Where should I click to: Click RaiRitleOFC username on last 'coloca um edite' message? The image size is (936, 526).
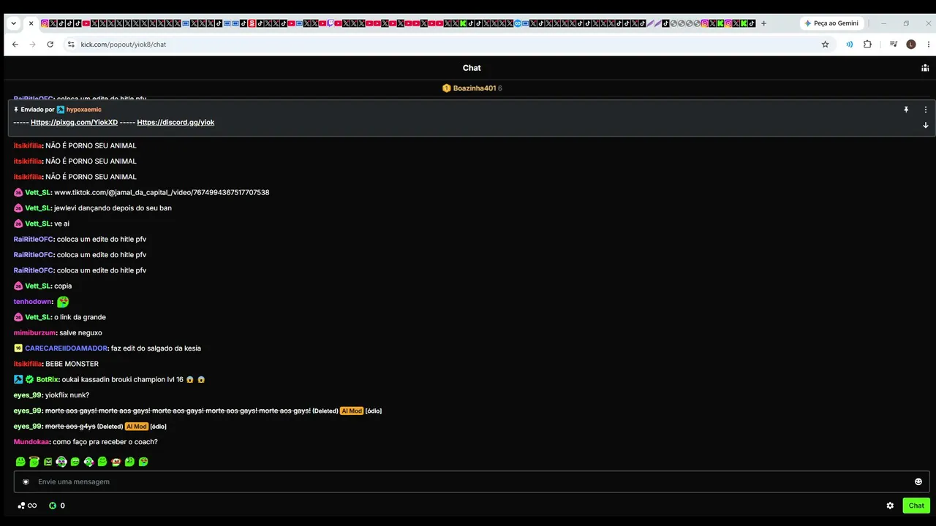click(34, 270)
